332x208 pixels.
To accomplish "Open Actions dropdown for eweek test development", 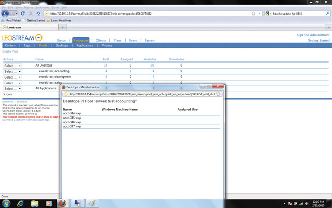I will pyautogui.click(x=12, y=77).
